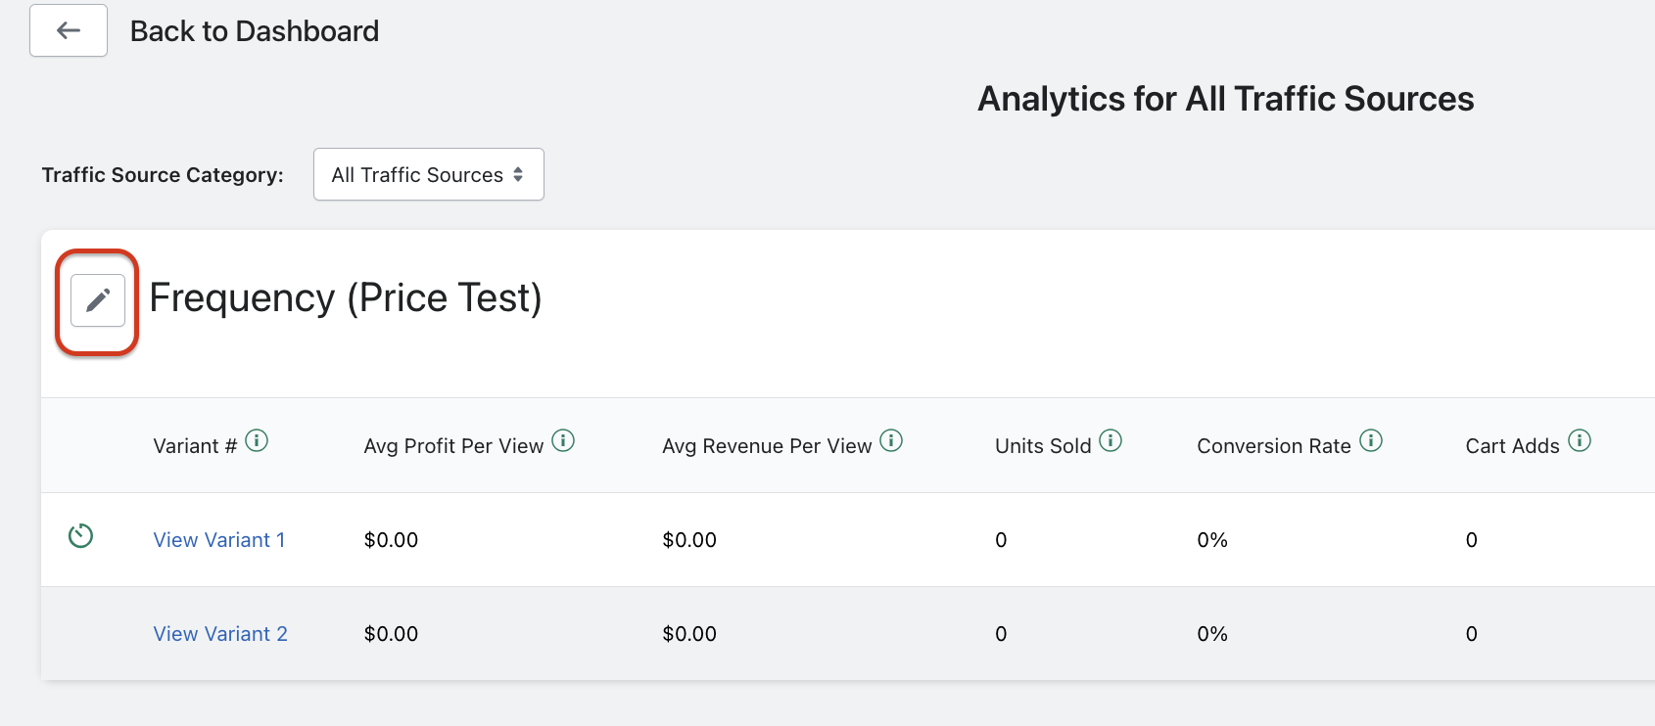The image size is (1655, 726).
Task: Click the Units Sold column header
Action: pos(1043,446)
